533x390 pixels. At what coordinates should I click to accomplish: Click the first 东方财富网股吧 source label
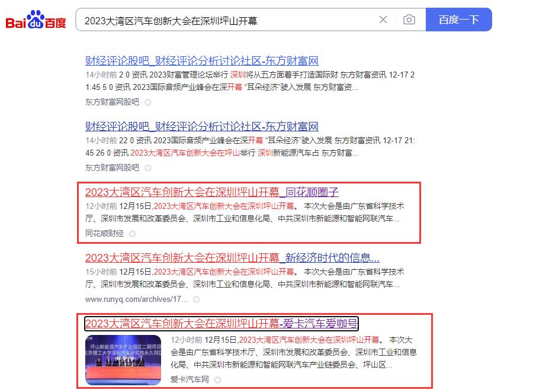113,102
